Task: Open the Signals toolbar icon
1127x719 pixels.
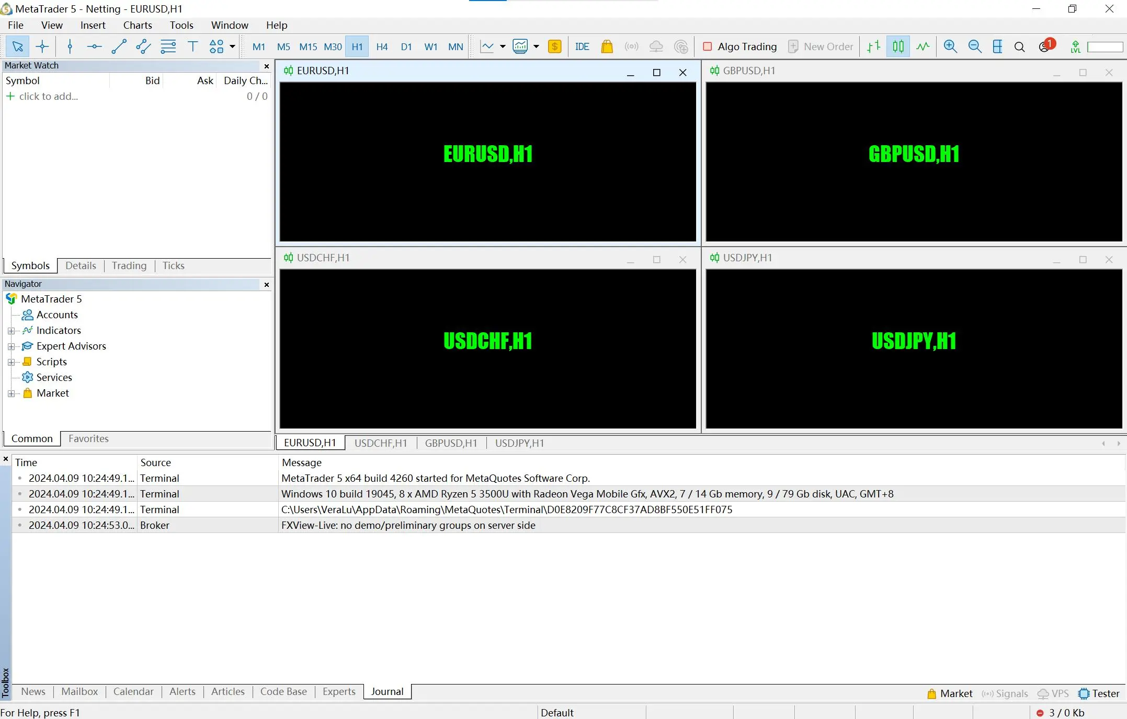Action: click(x=631, y=47)
